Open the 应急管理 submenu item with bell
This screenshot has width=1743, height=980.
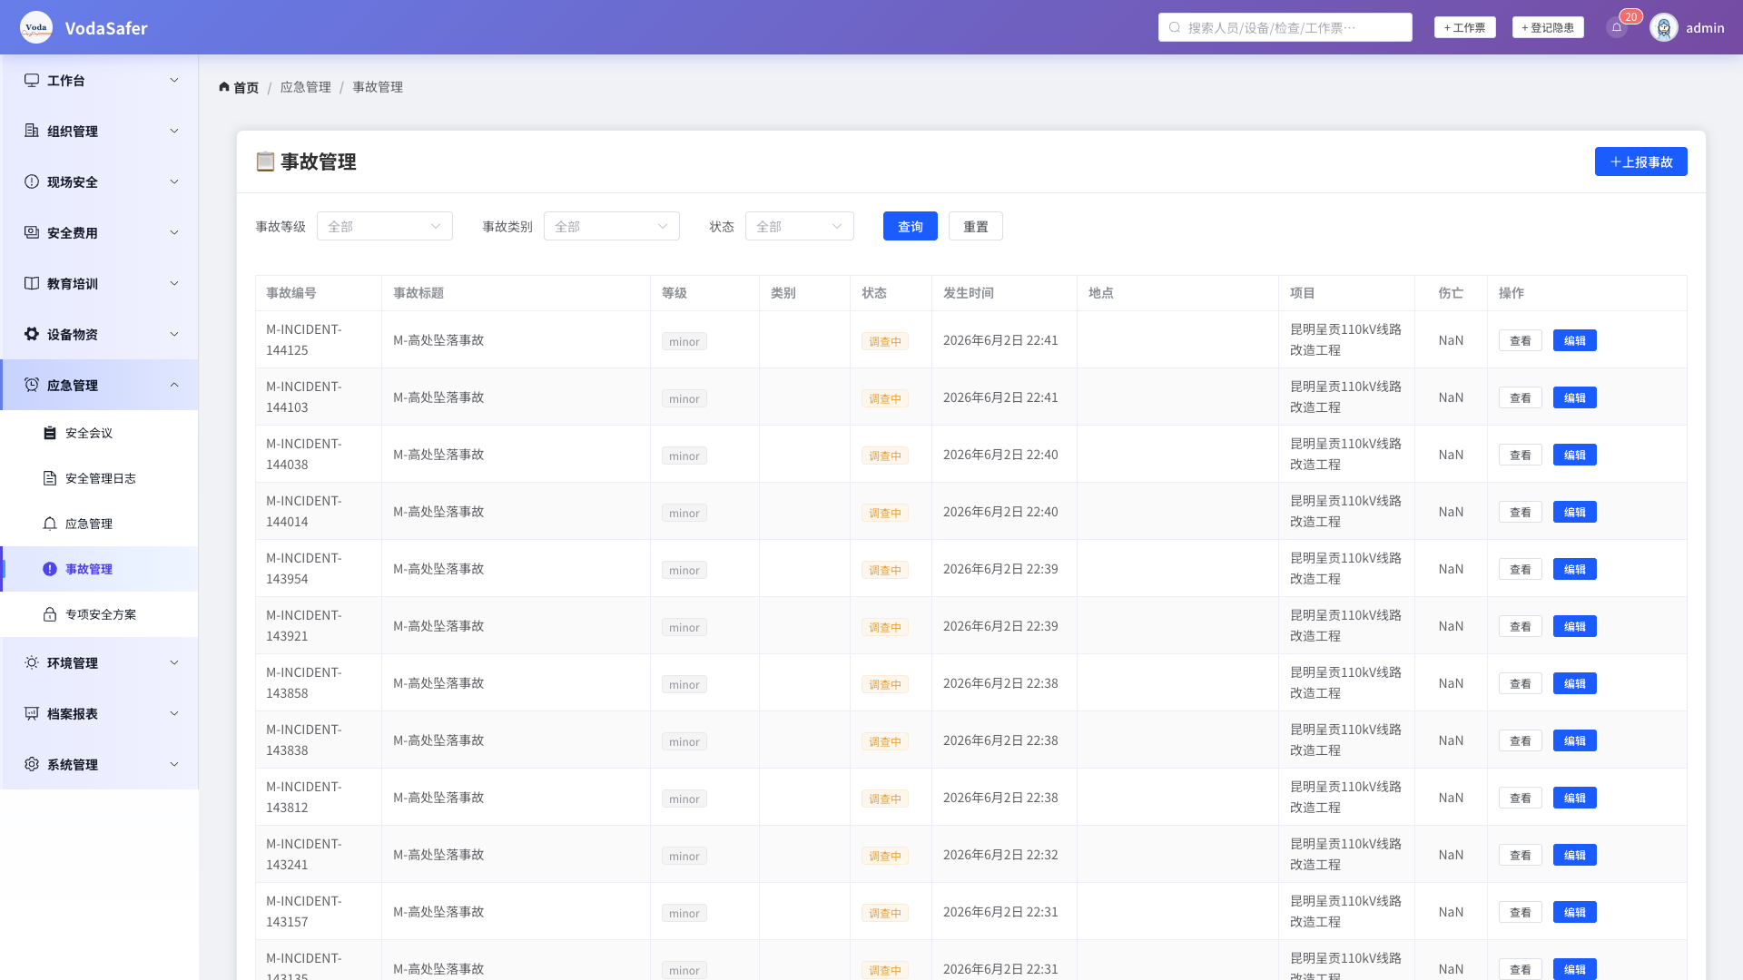click(x=100, y=524)
